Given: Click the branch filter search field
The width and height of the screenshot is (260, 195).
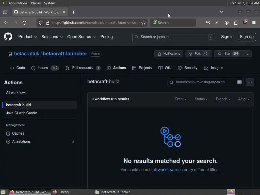Looking at the screenshot, I should click(205, 82).
